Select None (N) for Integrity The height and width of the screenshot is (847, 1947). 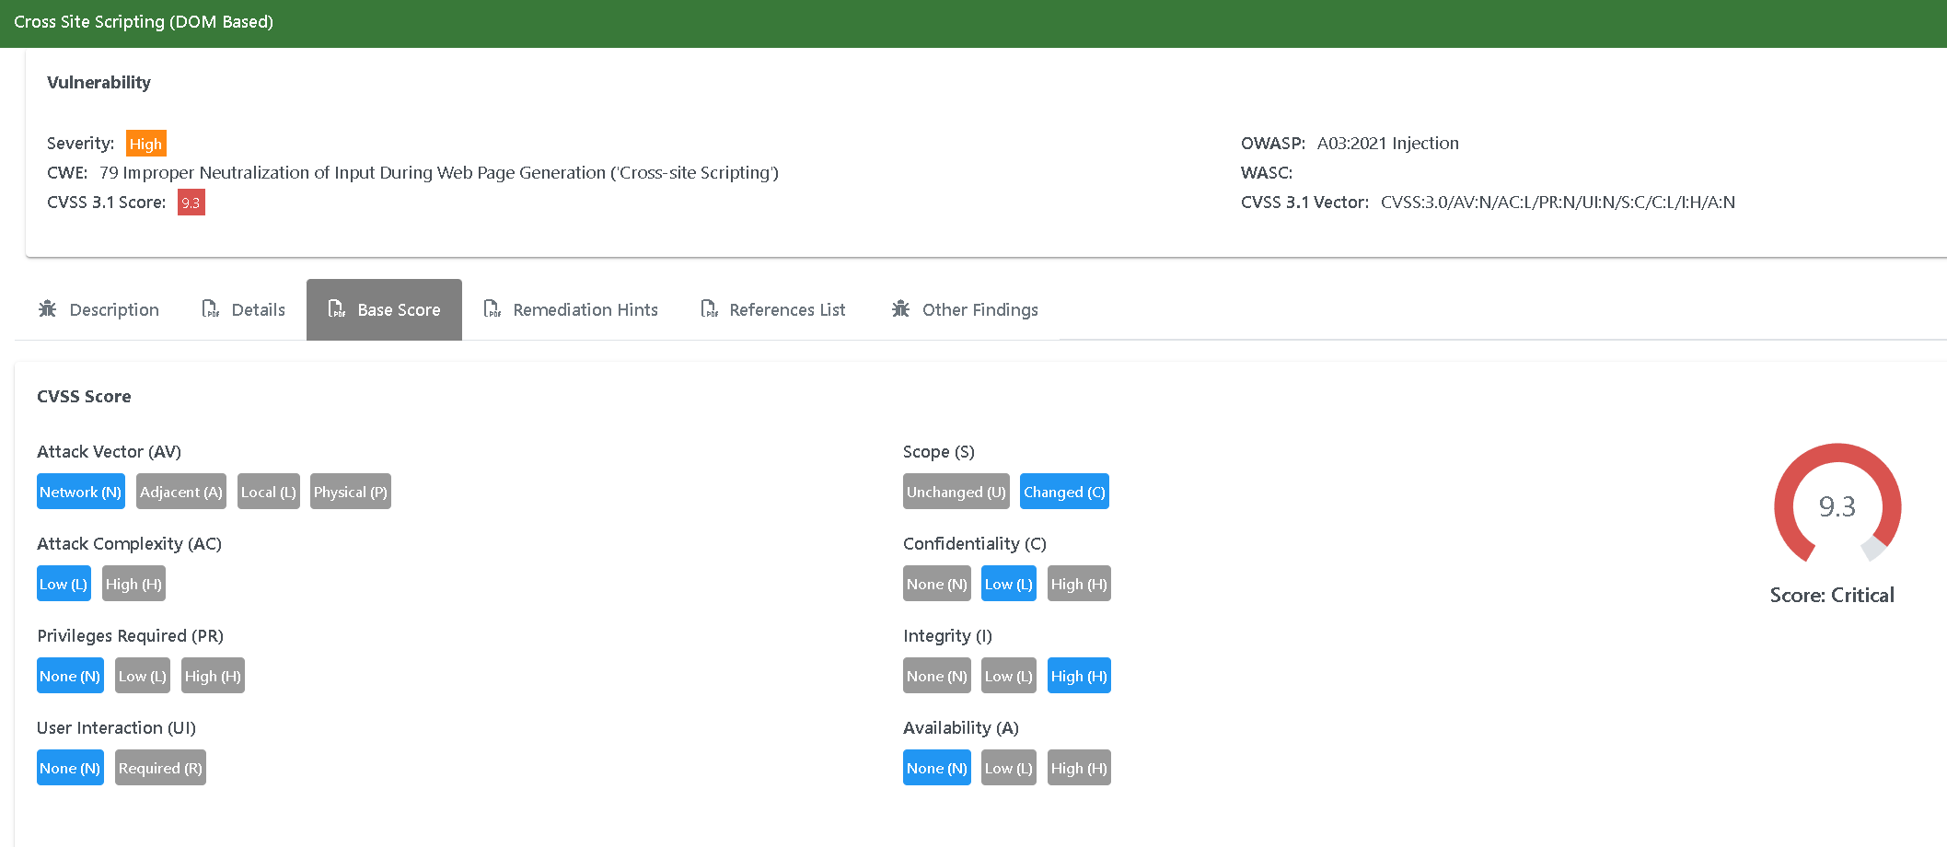(936, 676)
